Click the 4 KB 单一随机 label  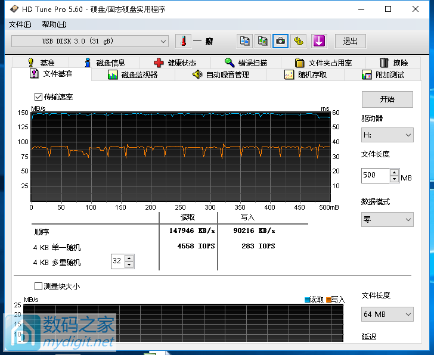point(57,247)
